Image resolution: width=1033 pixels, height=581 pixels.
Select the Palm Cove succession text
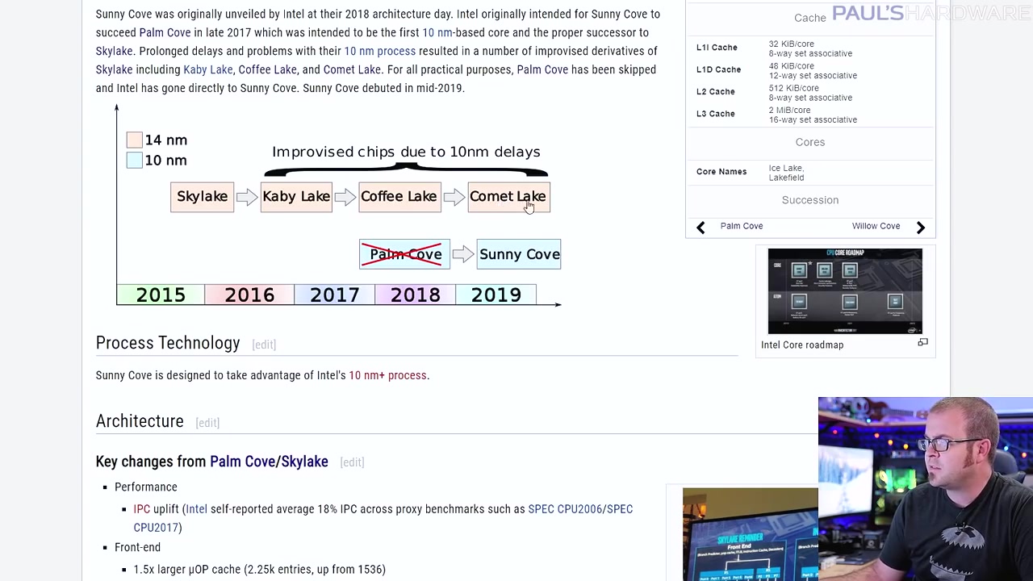[x=742, y=226]
